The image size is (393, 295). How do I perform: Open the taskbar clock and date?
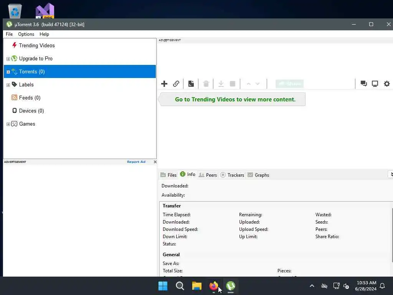click(366, 286)
